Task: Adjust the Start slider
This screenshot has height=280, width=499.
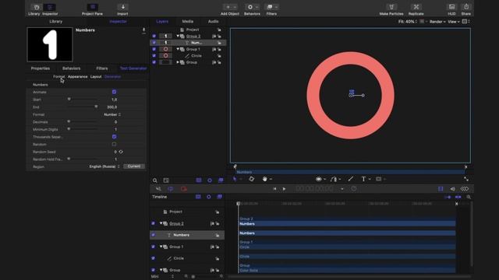Action: tap(69, 100)
